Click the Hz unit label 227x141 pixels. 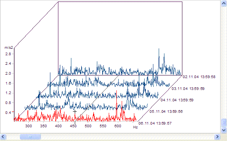(135, 127)
